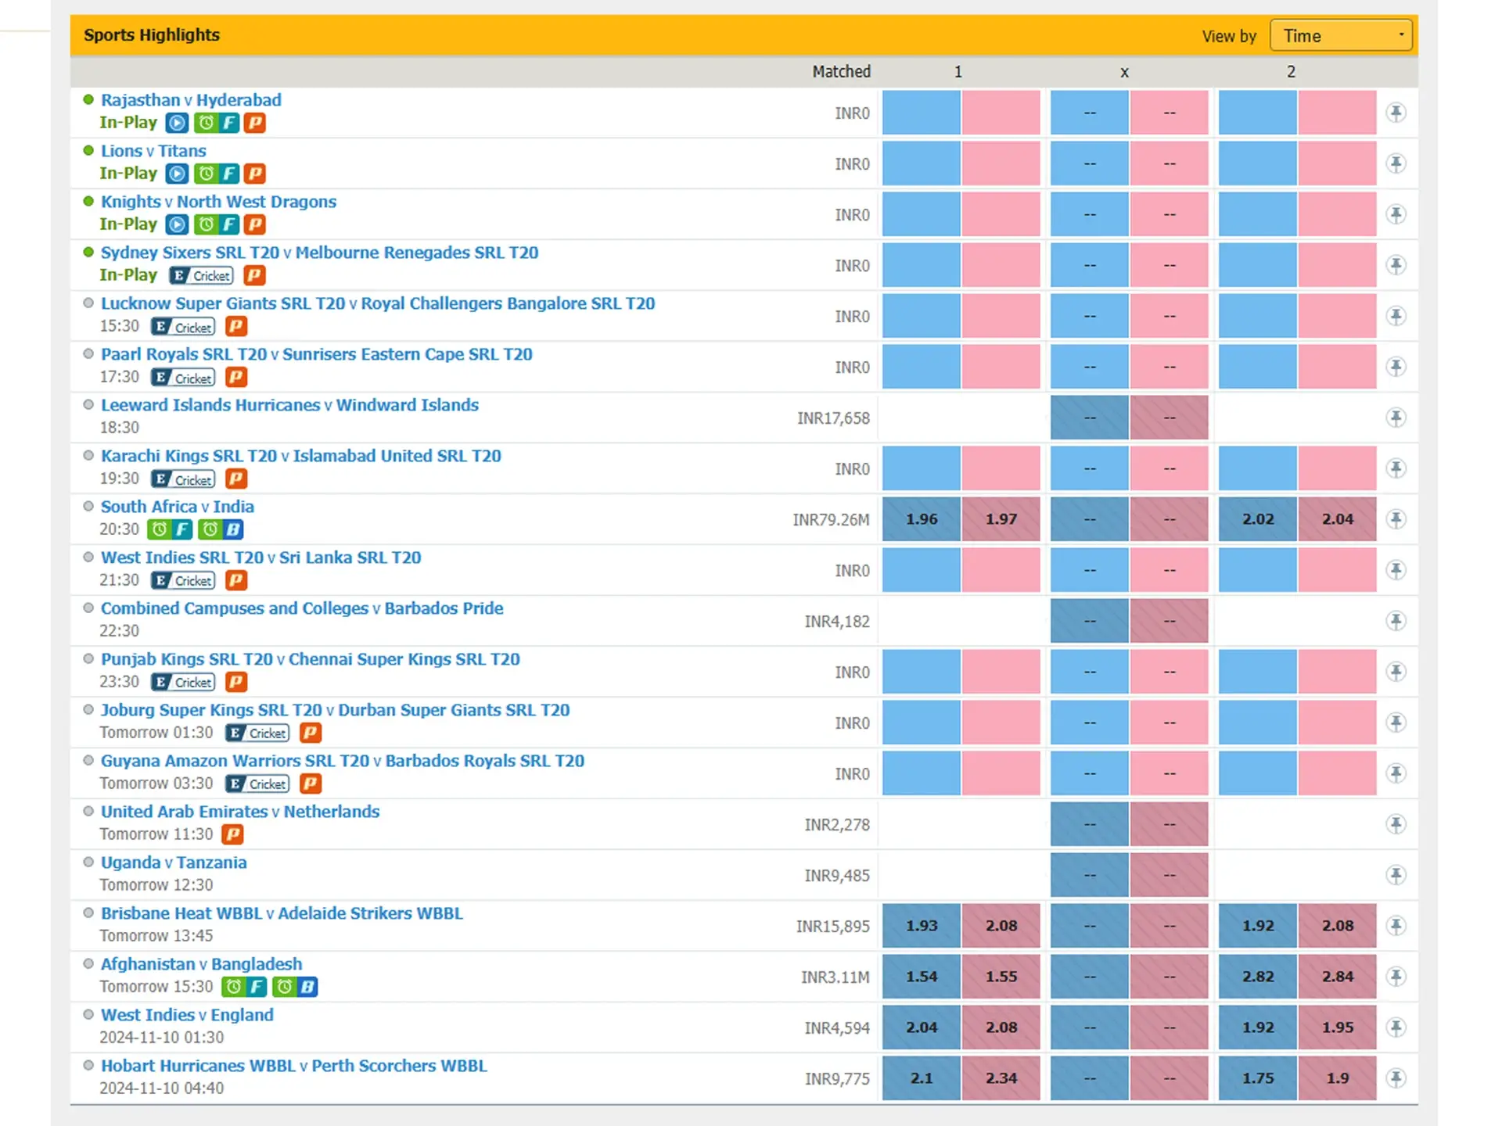Open the View by Time dropdown
This screenshot has height=1126, width=1502.
click(1341, 36)
